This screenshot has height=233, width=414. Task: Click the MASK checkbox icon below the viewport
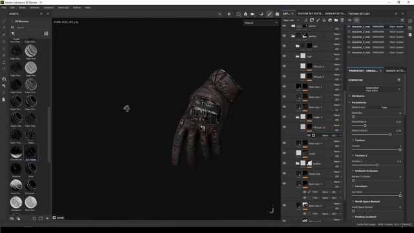point(54,217)
